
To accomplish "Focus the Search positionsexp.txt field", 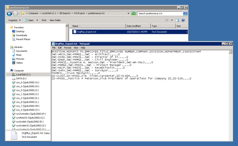I will click(160, 13).
